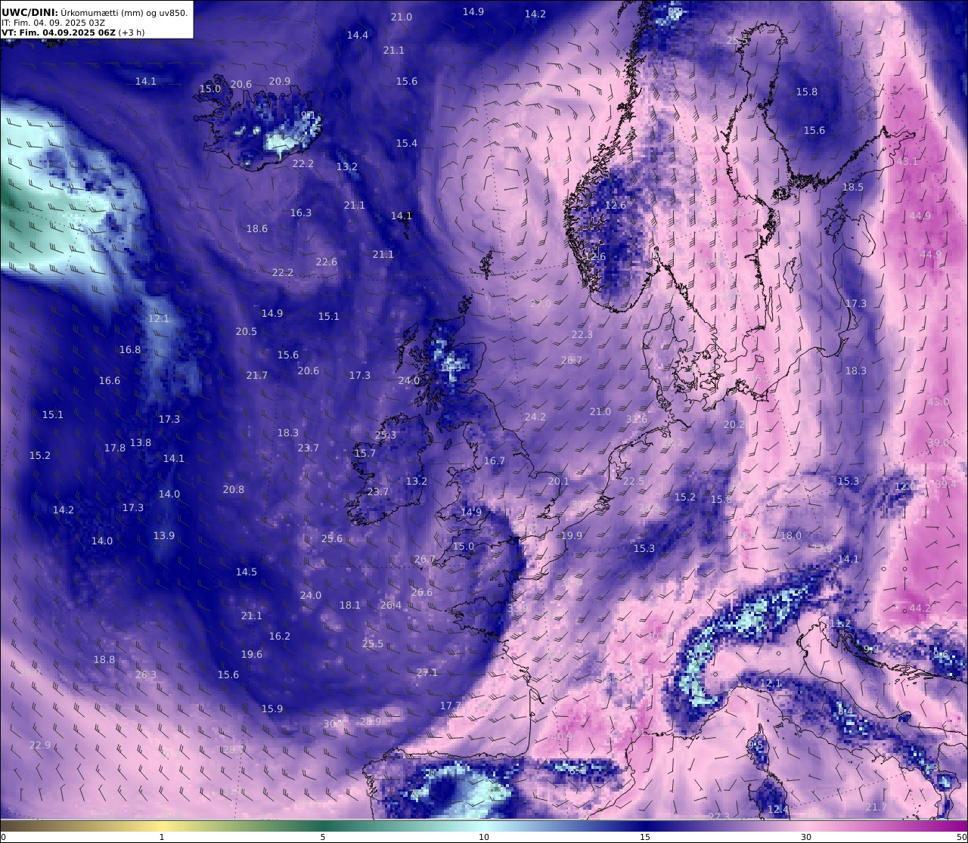Click the colorbar tick label 50
968x843 pixels.
[961, 837]
